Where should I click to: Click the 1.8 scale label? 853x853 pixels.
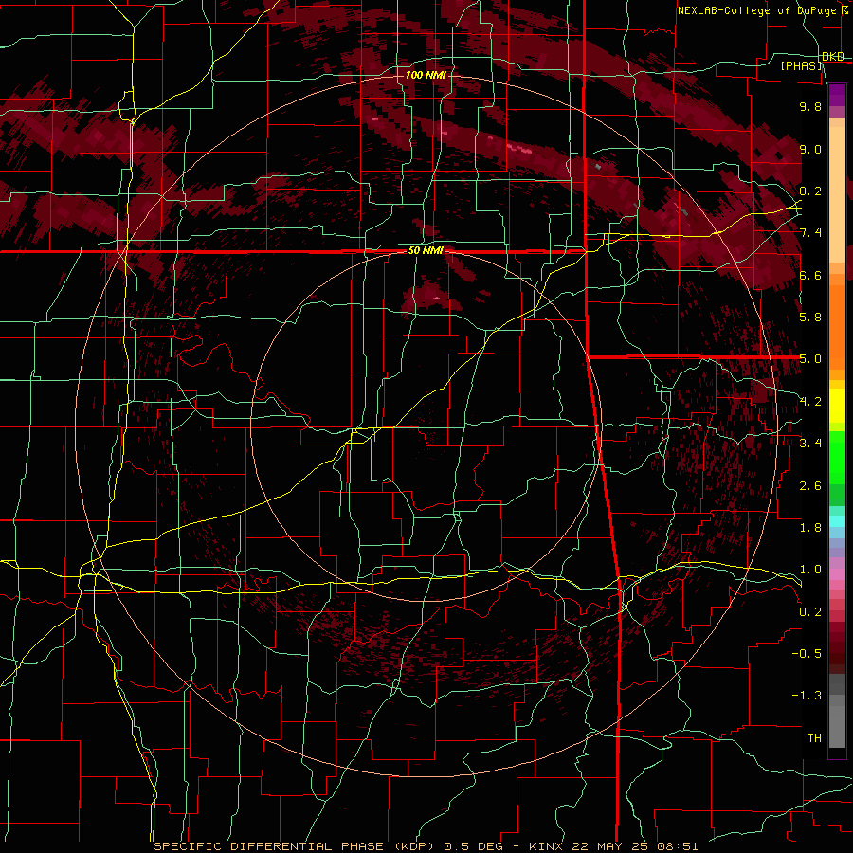click(x=810, y=528)
